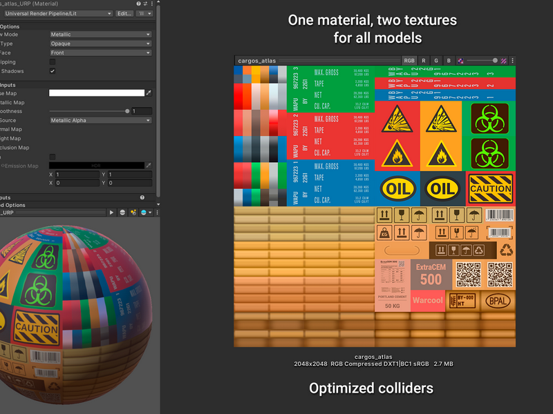Open list-view dropdown beside Edit button
553x414 pixels.
pyautogui.click(x=145, y=13)
